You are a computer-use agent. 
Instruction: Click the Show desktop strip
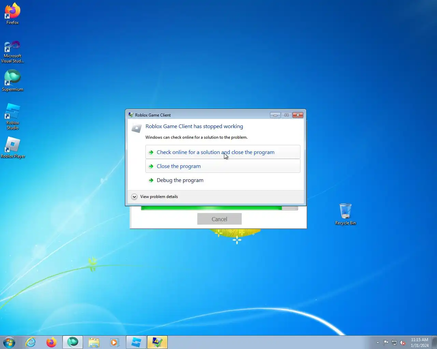(x=435, y=342)
